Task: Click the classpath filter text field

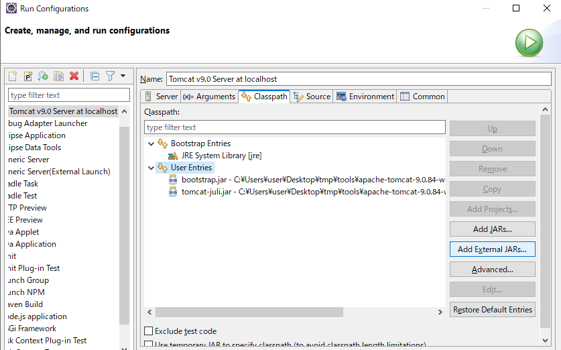Action: coord(295,127)
